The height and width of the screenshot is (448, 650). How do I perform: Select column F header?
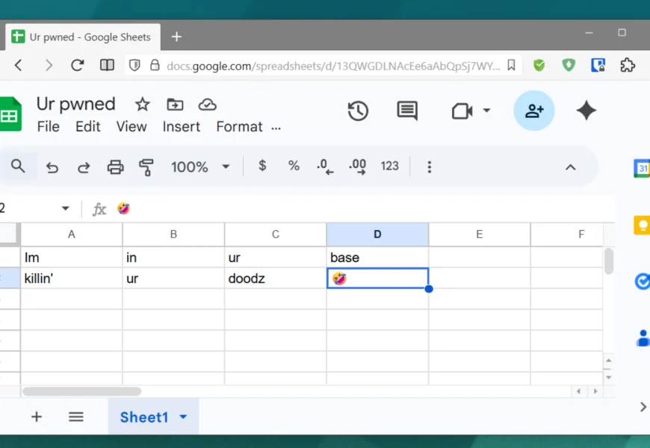click(566, 234)
